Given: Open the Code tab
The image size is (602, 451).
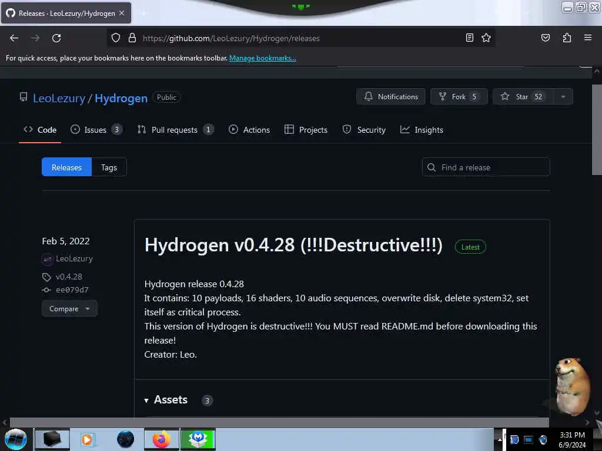Looking at the screenshot, I should click(40, 130).
